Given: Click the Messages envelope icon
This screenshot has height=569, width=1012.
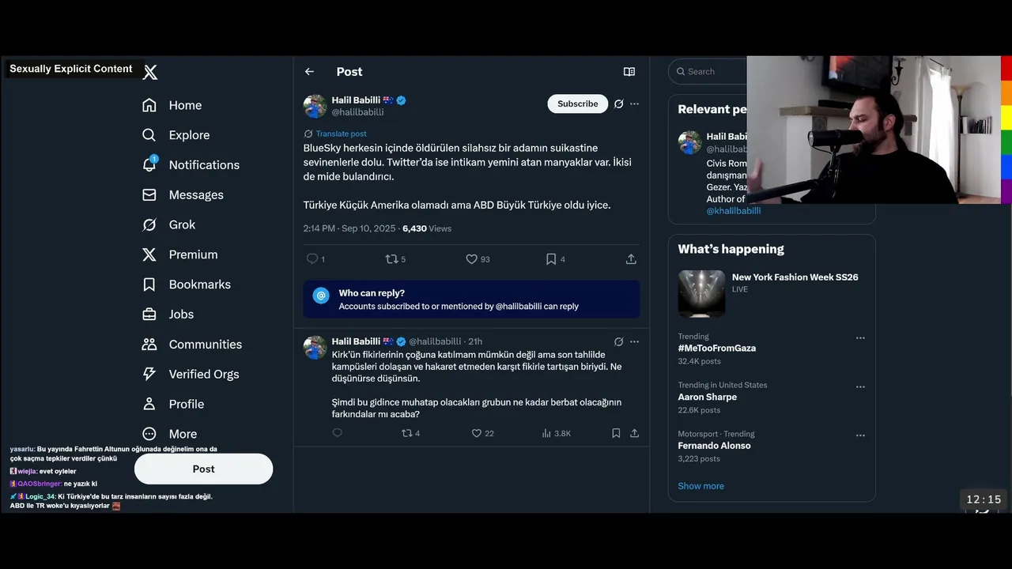Looking at the screenshot, I should 149,194.
